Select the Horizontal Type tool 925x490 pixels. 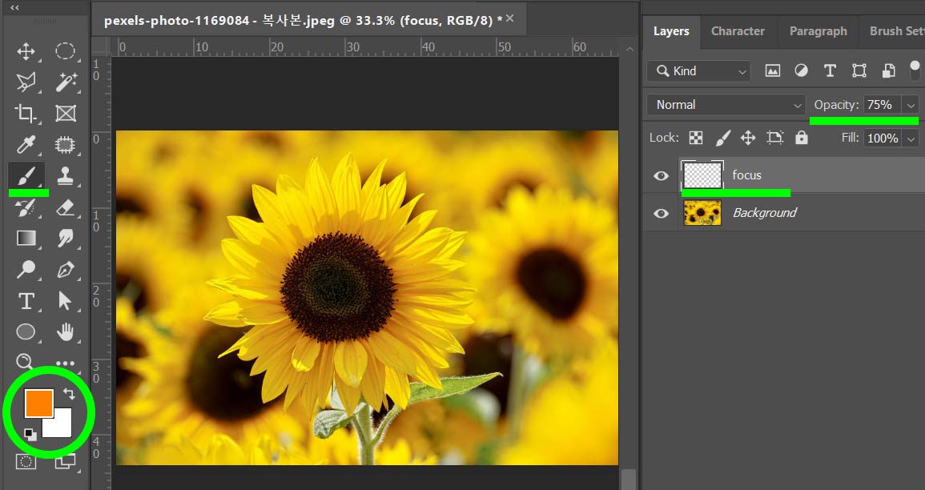[26, 301]
